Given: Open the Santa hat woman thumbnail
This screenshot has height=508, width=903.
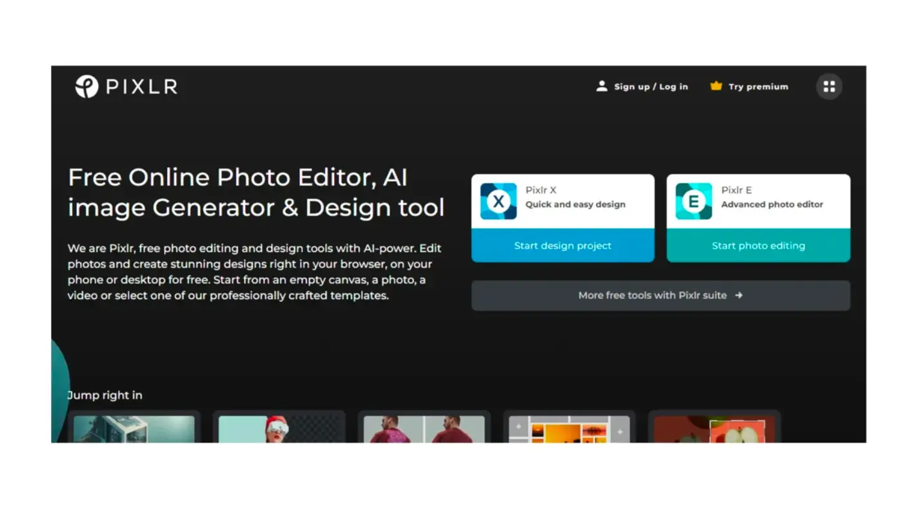Looking at the screenshot, I should coord(279,428).
